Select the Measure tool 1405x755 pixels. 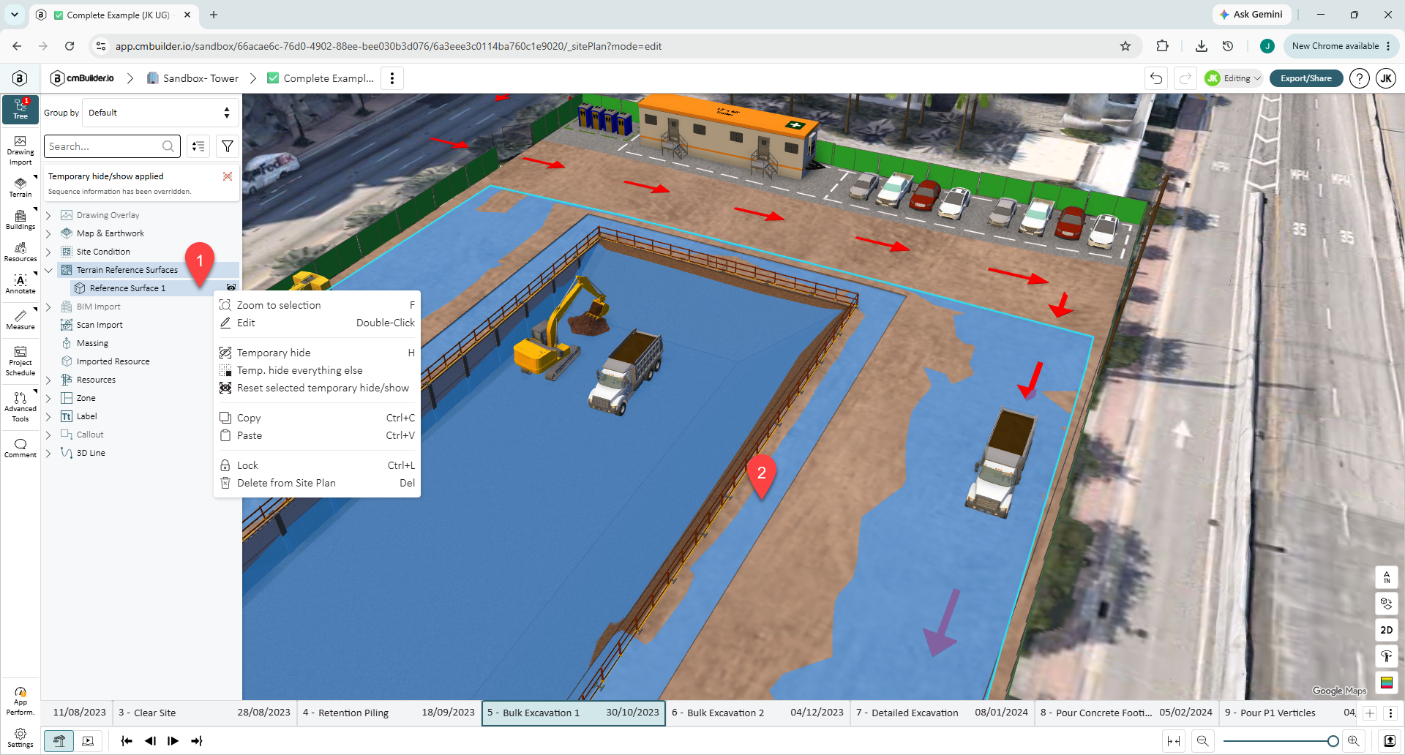[20, 319]
